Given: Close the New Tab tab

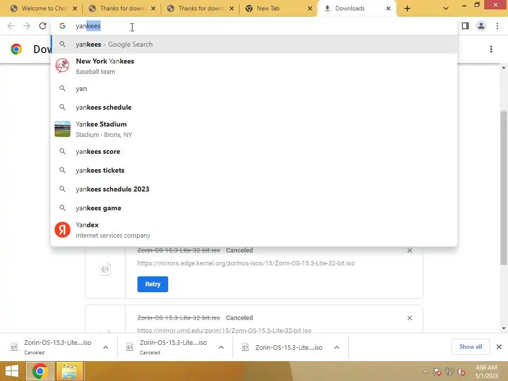Looking at the screenshot, I should pyautogui.click(x=310, y=8).
